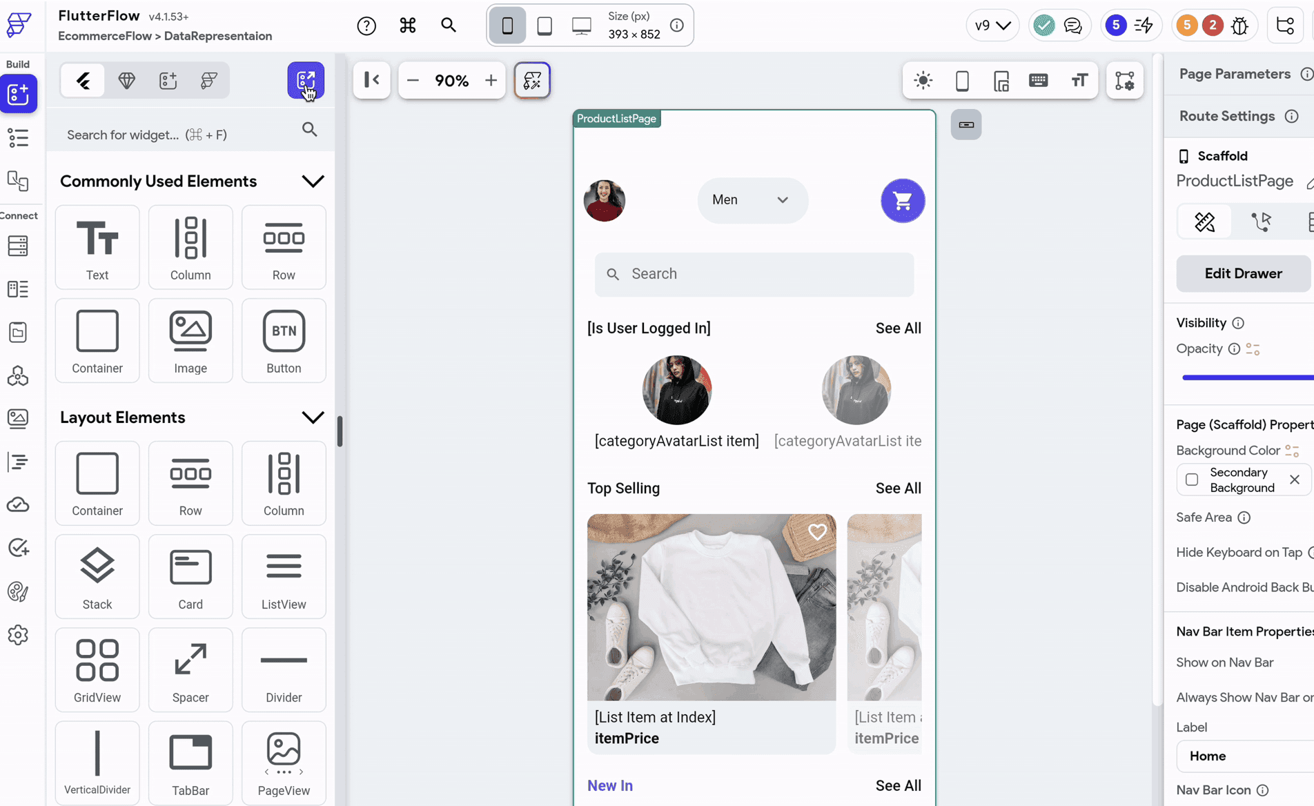Toggle the widget bounding boxes setting icon
The height and width of the screenshot is (806, 1314).
pos(1125,80)
